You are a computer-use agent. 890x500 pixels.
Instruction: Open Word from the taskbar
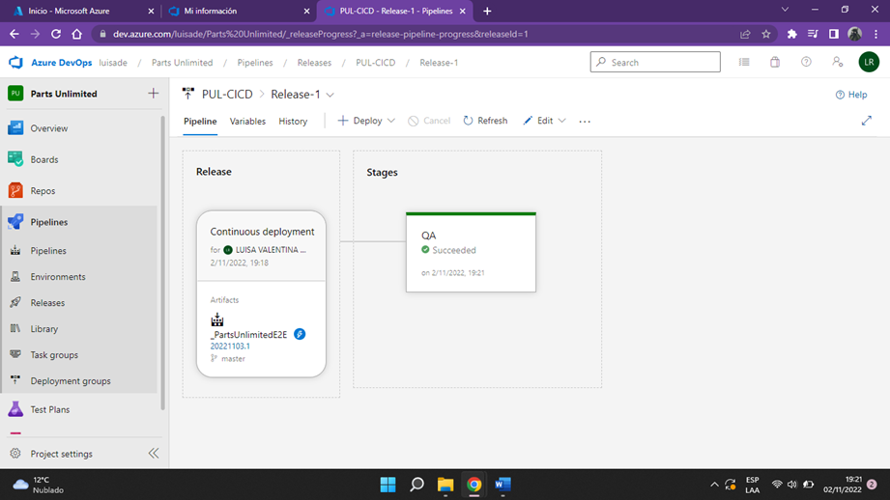[502, 485]
